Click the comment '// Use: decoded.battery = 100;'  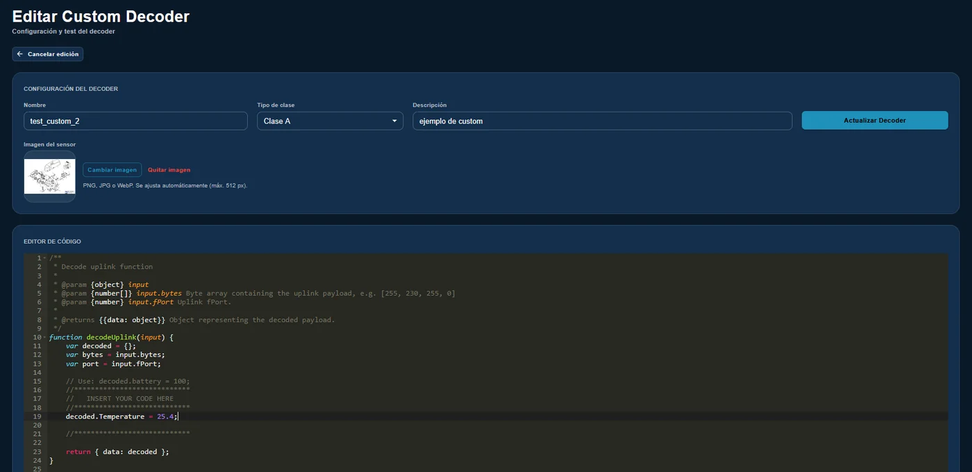128,381
